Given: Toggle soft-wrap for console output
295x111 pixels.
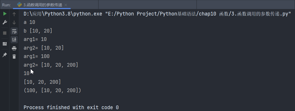Looking at the screenshot, I should point(14,31).
